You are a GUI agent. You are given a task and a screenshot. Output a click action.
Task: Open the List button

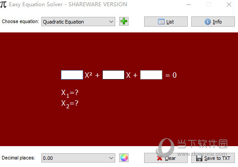(x=166, y=22)
